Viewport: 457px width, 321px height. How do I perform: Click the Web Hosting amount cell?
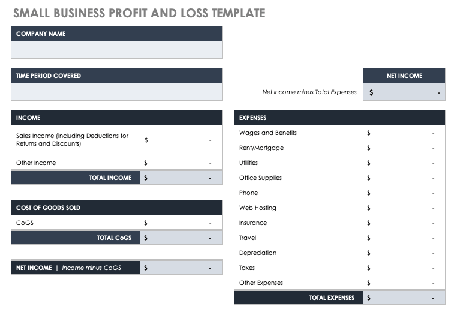pos(404,208)
